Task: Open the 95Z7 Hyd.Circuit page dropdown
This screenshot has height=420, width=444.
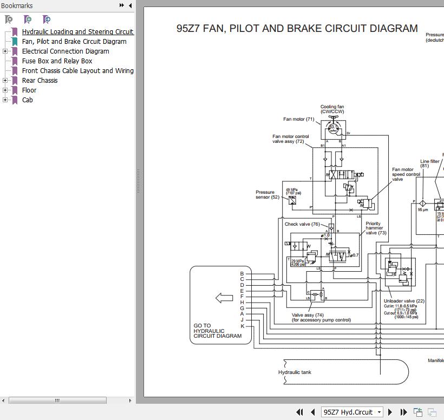Action: (380, 412)
